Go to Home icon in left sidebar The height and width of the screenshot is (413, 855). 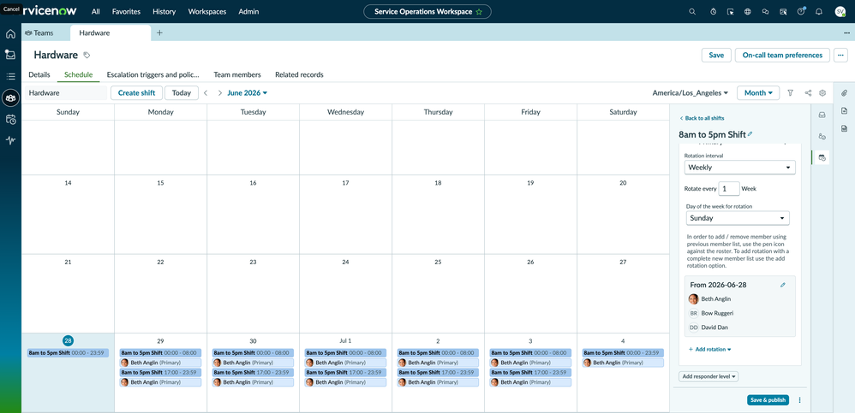coord(10,33)
